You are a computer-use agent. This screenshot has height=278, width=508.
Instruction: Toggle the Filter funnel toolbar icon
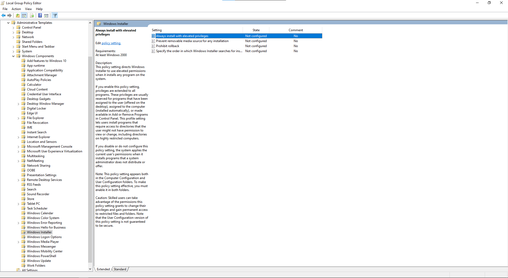coord(55,16)
